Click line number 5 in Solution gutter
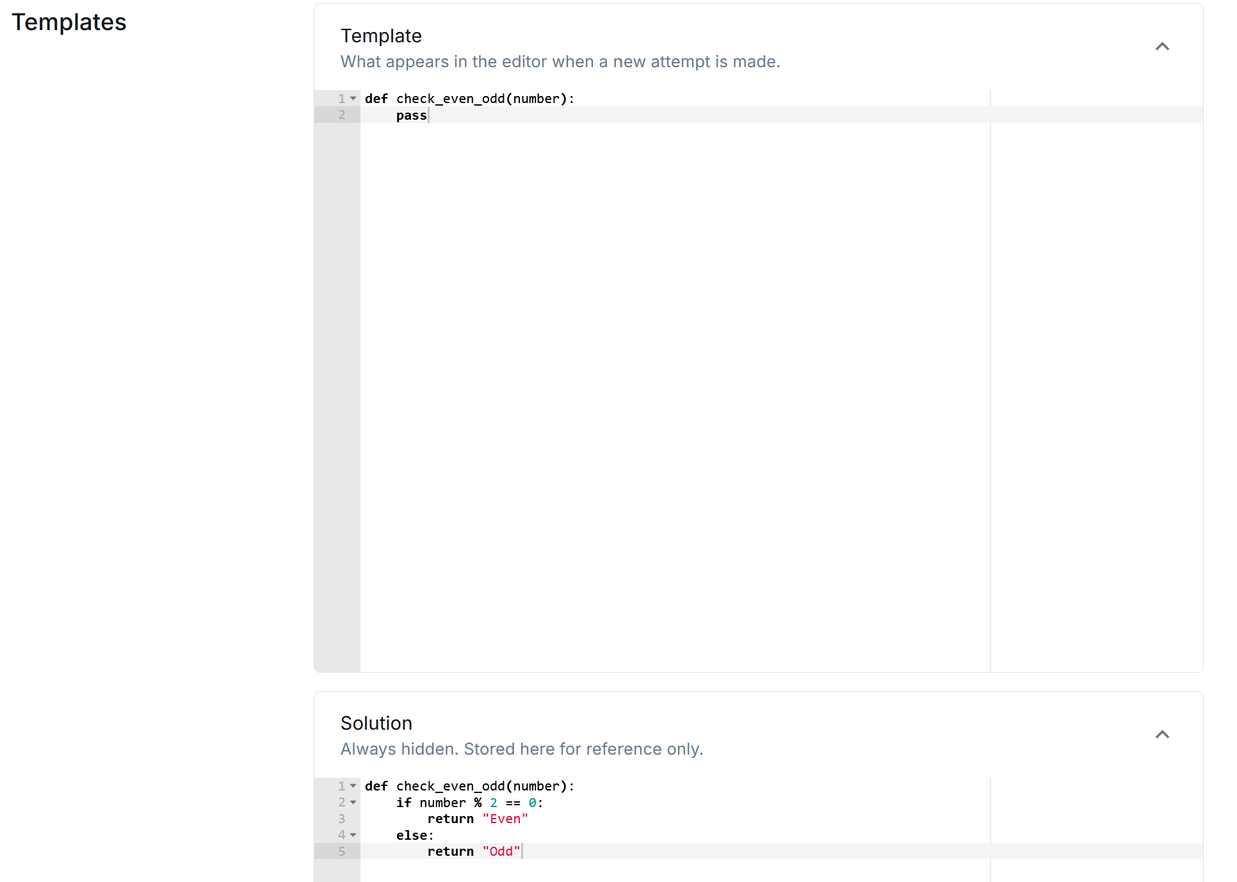 pos(342,852)
